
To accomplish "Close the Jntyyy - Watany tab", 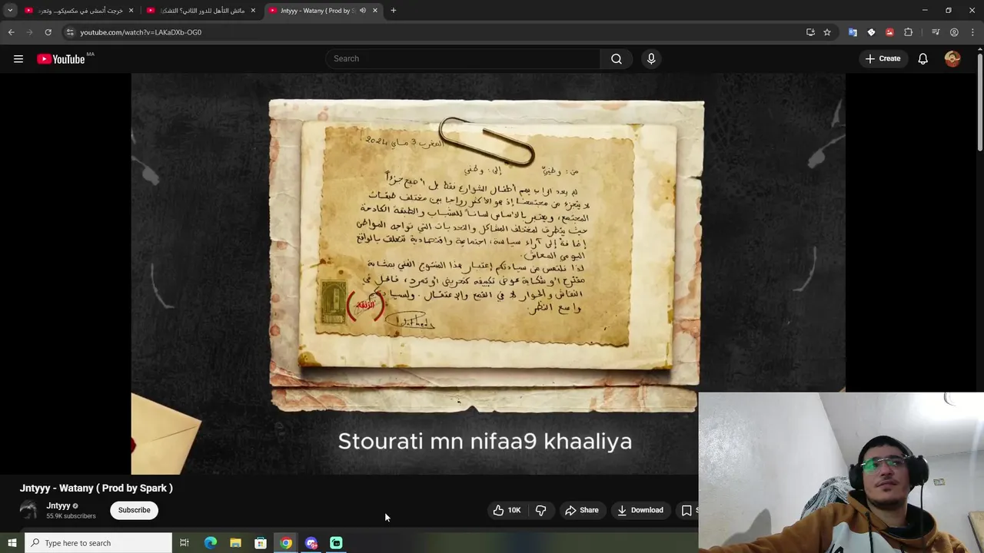I will pyautogui.click(x=375, y=11).
